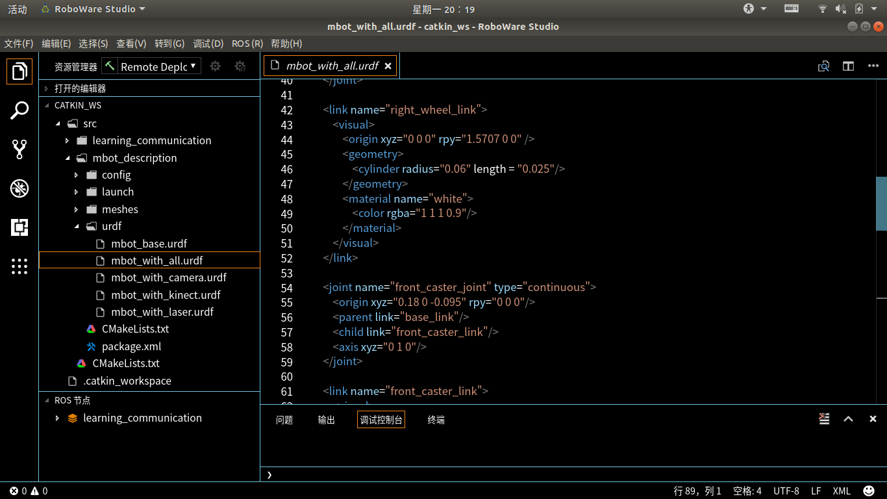Toggle the Explorer view in the activity bar
887x499 pixels.
coord(19,71)
